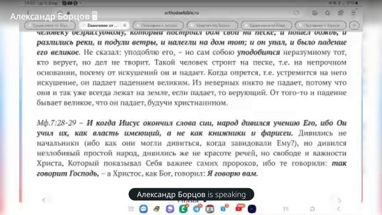Click the bold phrase 'Я говорю вам.'
The image size is (382, 215).
point(232,174)
